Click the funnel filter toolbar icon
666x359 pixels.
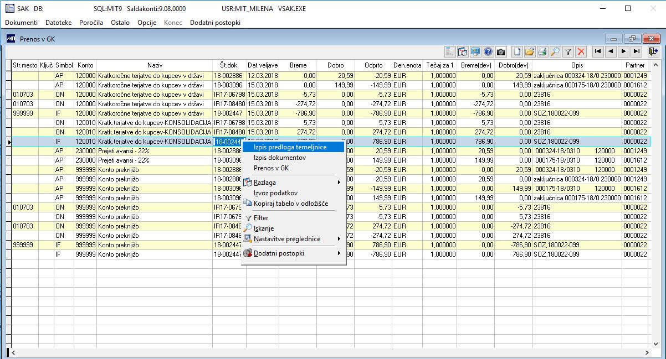coord(568,51)
